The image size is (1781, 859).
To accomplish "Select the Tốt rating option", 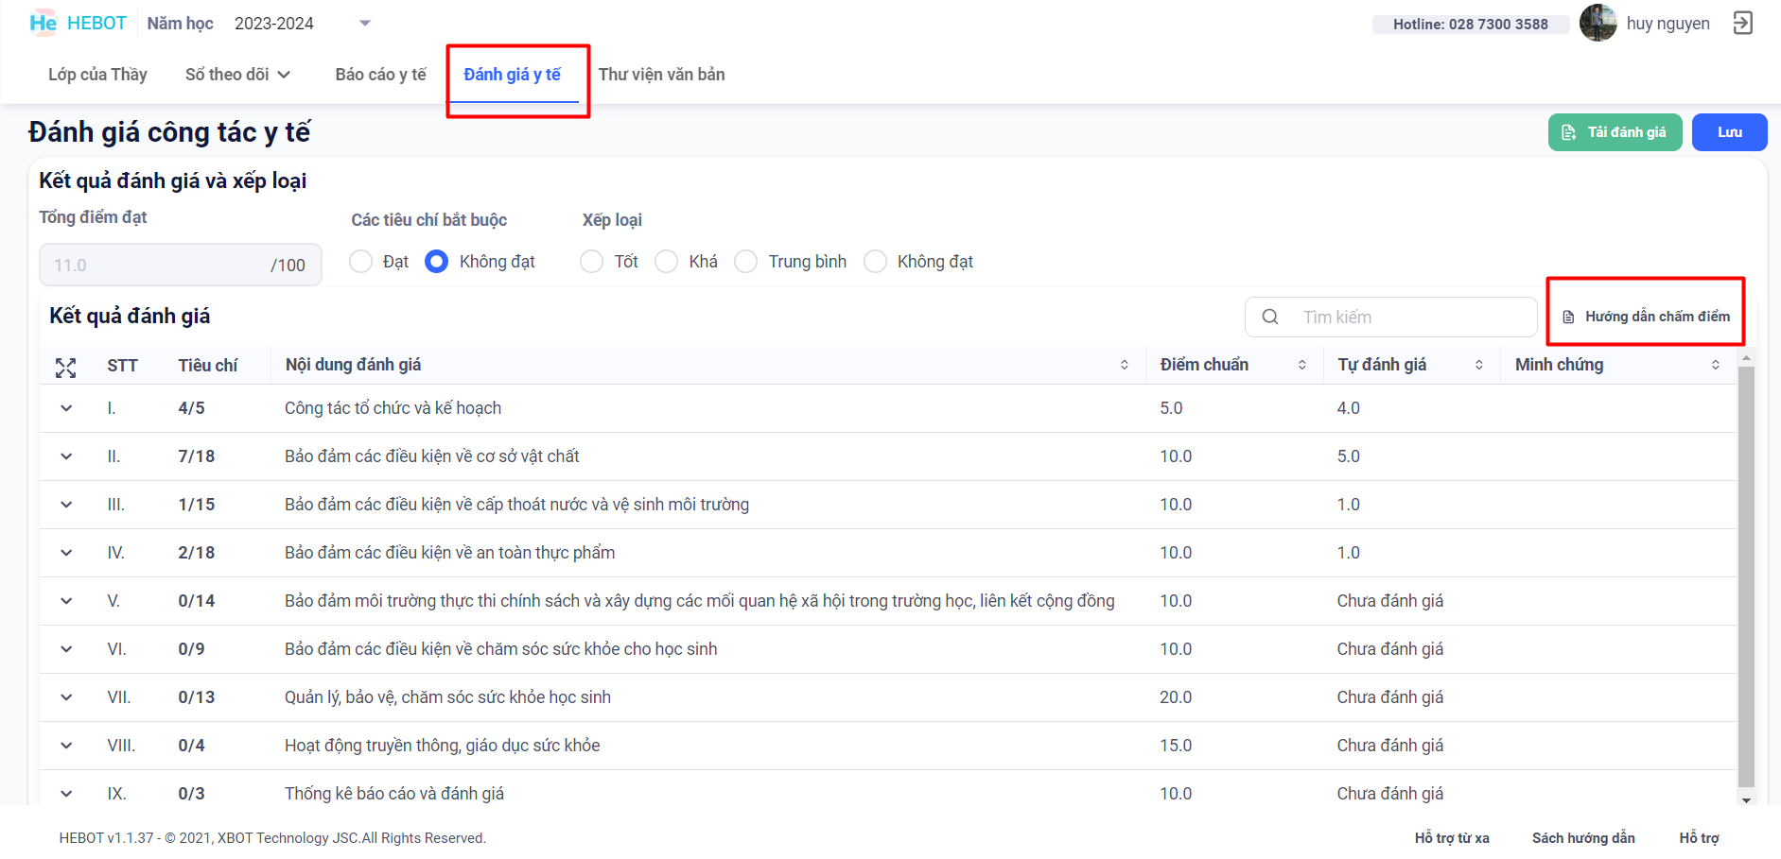I will point(592,262).
